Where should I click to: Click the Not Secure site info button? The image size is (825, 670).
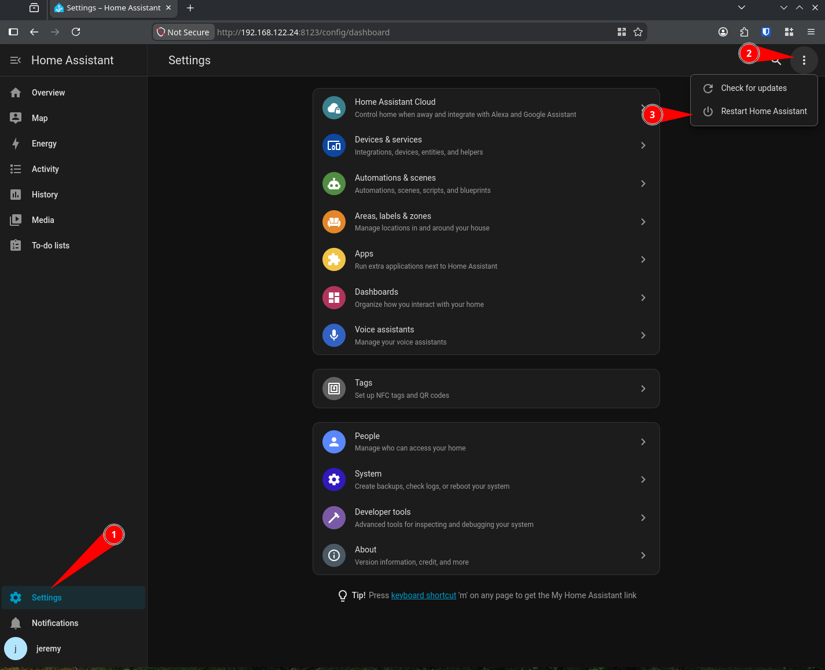click(x=183, y=32)
